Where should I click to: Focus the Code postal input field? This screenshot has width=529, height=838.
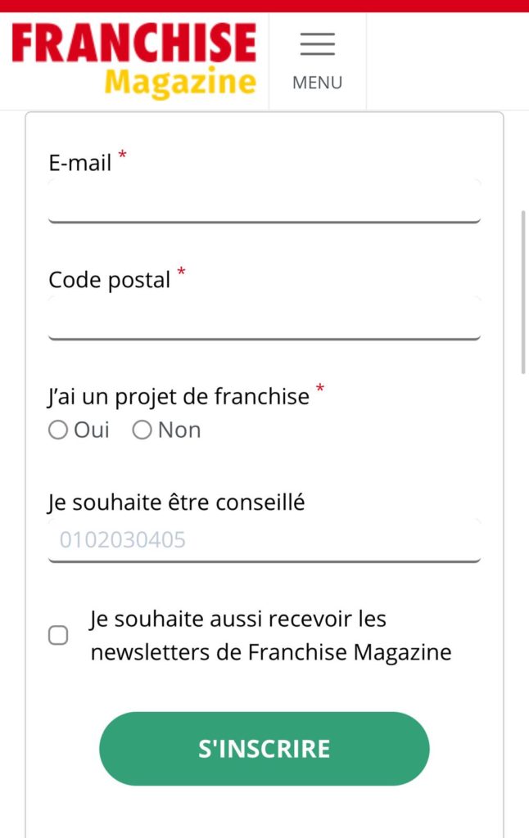click(x=264, y=318)
